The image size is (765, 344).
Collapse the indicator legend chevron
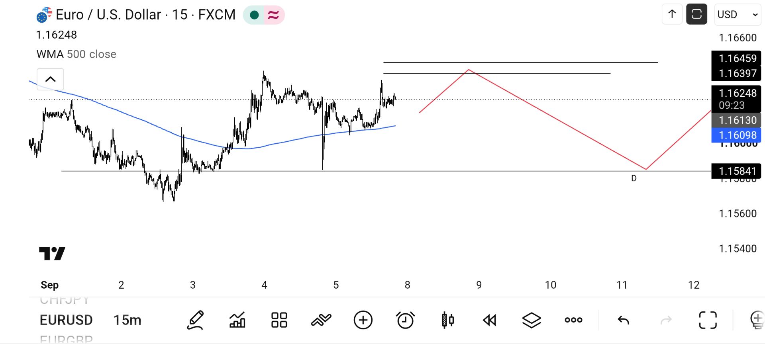click(50, 79)
